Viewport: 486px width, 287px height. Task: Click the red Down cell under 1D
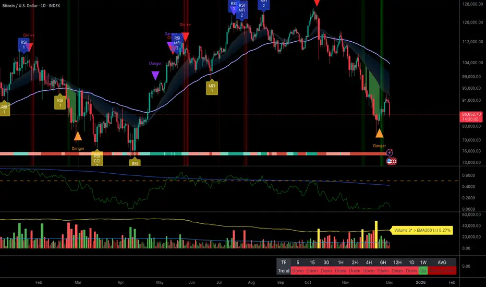click(411, 270)
